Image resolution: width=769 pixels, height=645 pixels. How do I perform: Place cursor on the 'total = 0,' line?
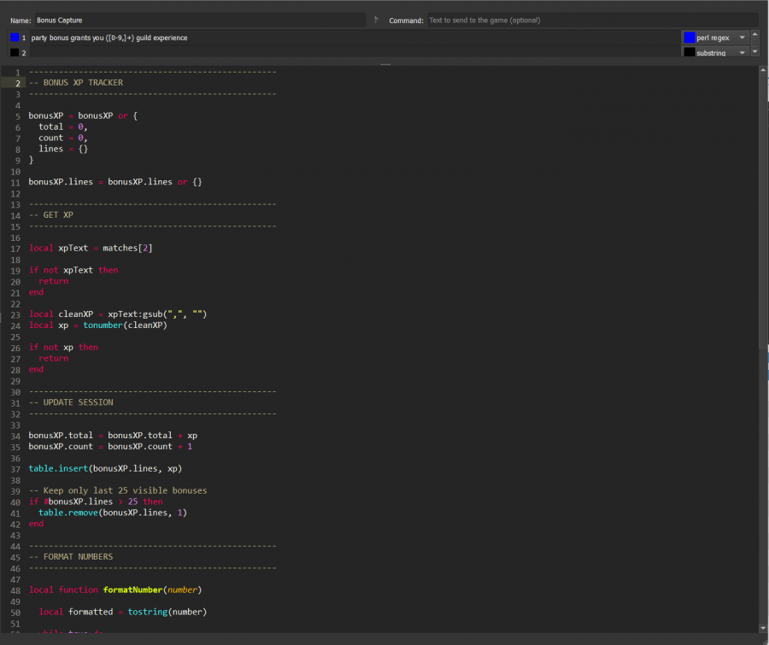[62, 127]
